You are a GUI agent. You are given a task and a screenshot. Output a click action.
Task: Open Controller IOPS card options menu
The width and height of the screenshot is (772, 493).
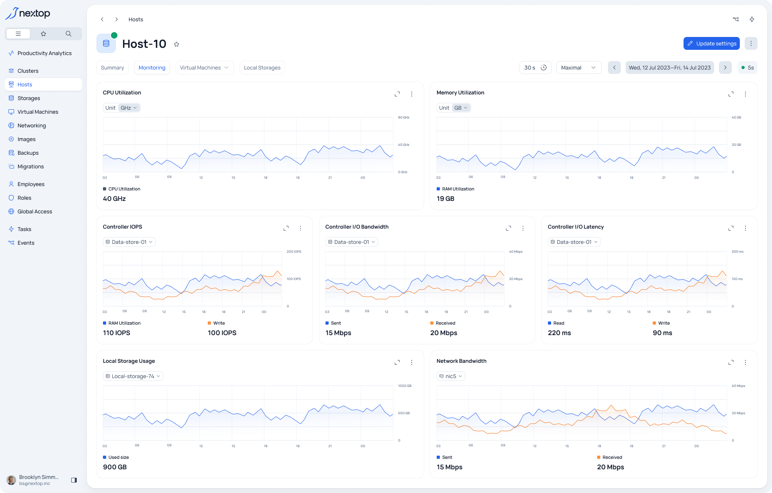(300, 228)
